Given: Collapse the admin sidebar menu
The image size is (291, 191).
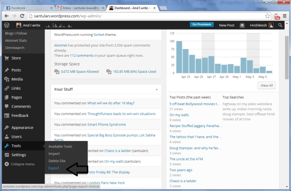Looking at the screenshot, I should tap(20, 164).
